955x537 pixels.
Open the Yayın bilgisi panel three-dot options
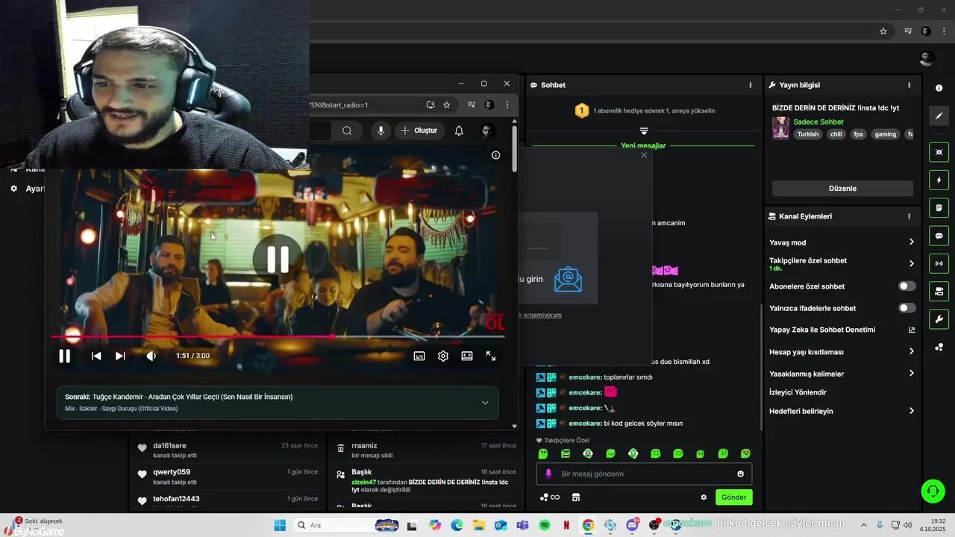pos(909,85)
